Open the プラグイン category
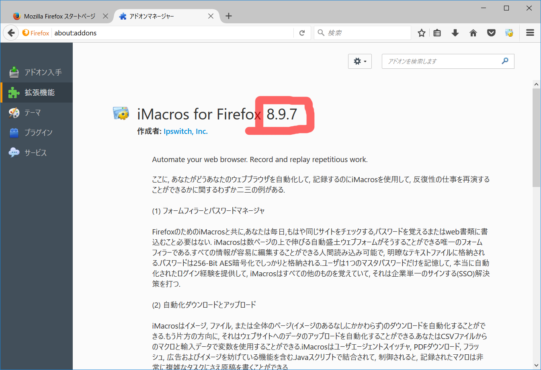Viewport: 541px width, 370px height. pyautogui.click(x=38, y=132)
